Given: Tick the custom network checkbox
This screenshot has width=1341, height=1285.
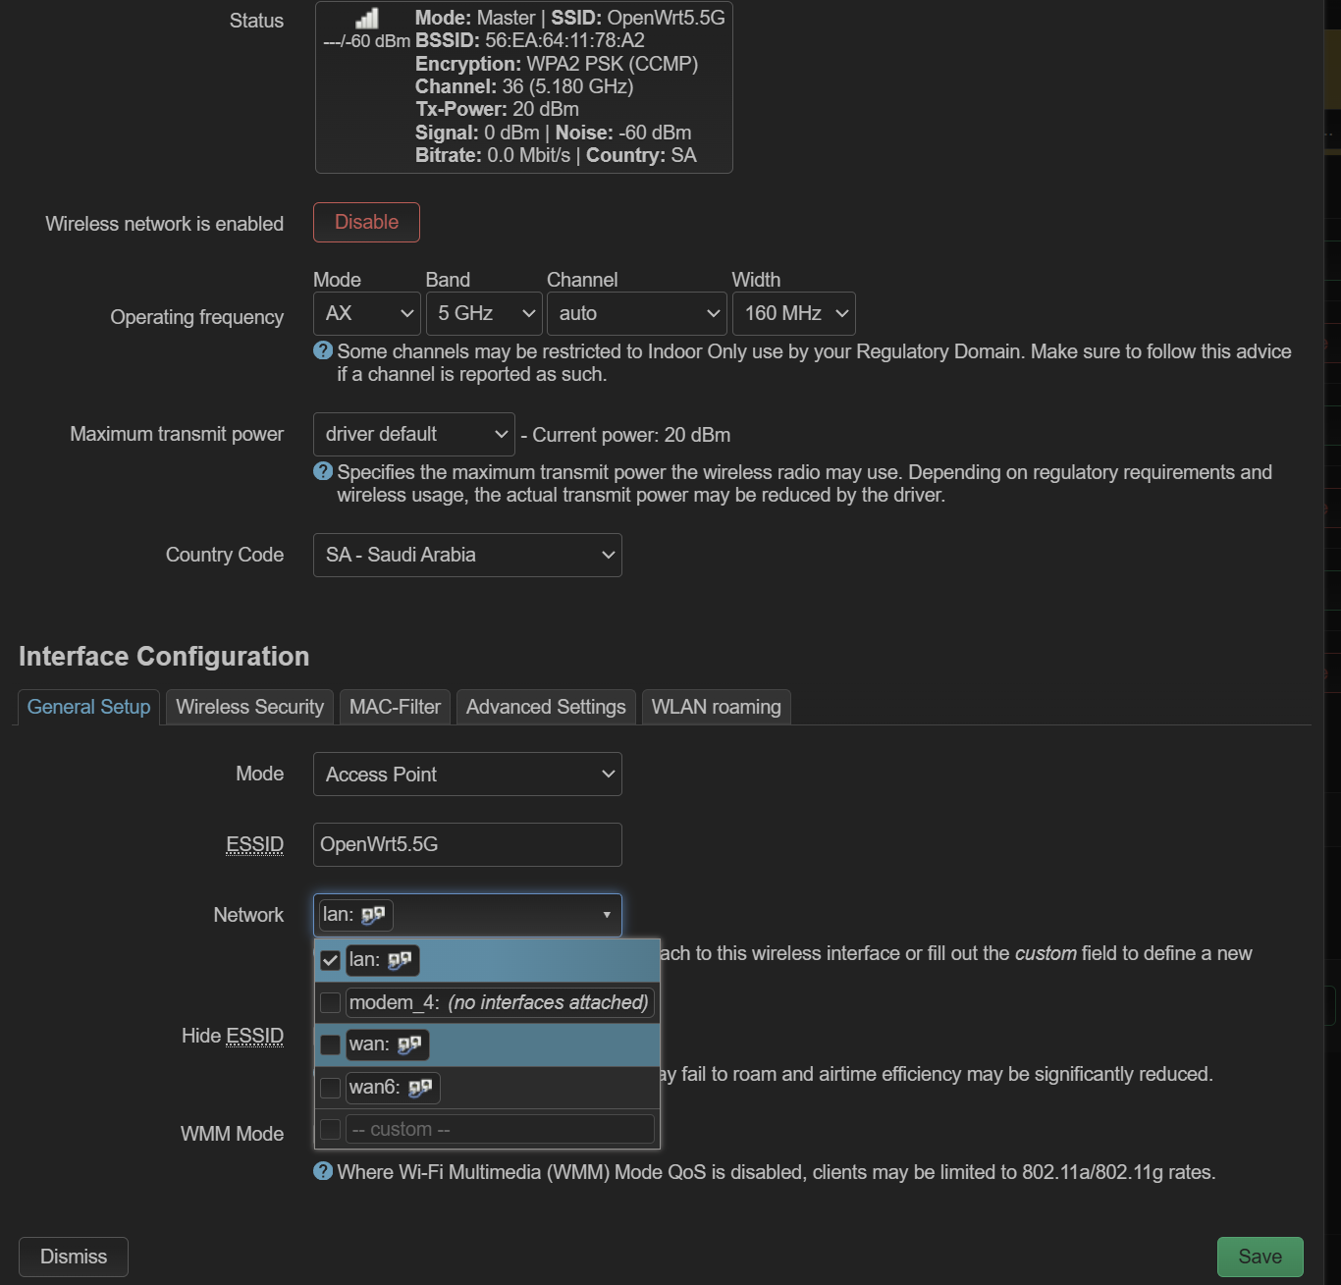Looking at the screenshot, I should [331, 1130].
